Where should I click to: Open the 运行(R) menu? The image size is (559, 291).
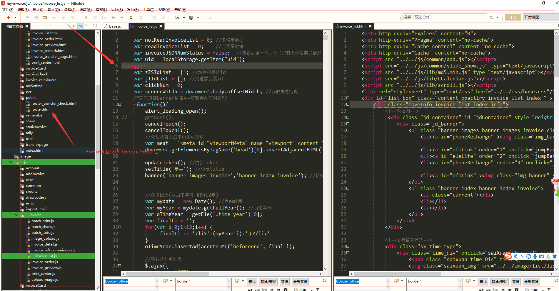tap(117, 10)
